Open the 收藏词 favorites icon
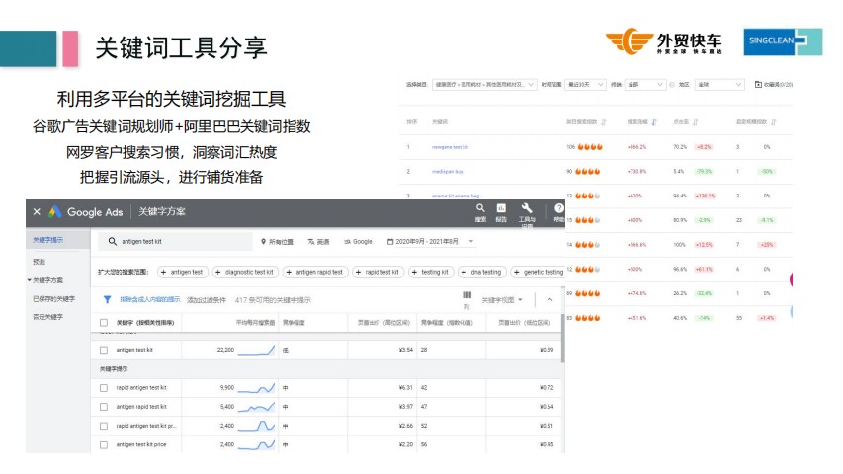The image size is (843, 474). pyautogui.click(x=758, y=84)
